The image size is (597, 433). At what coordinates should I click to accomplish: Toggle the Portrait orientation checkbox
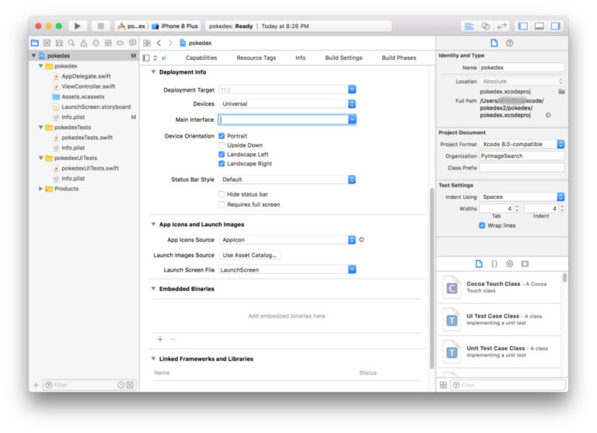[x=222, y=136]
